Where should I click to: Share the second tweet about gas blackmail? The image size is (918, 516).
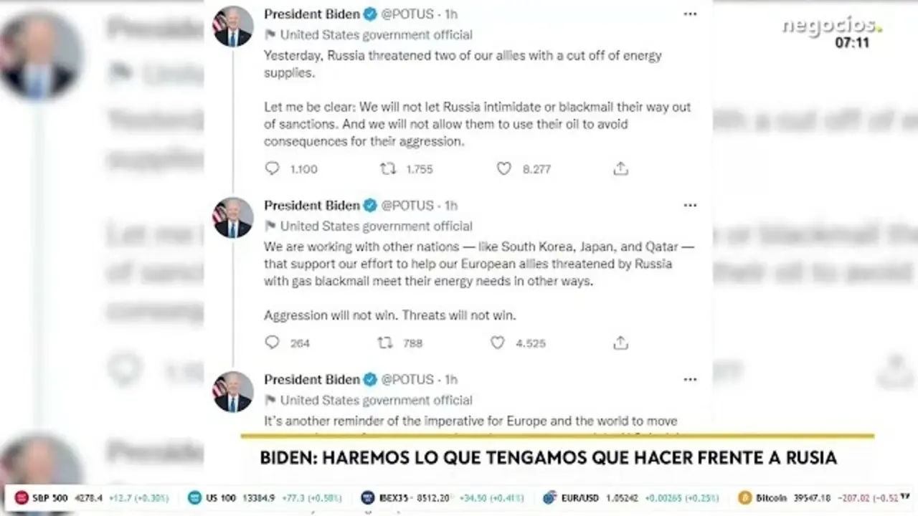point(621,343)
